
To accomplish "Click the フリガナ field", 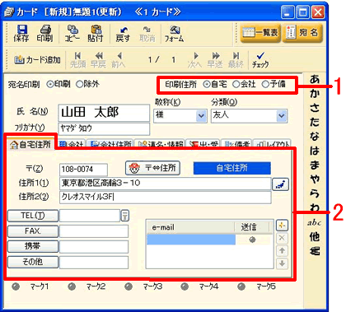I will point(104,128).
